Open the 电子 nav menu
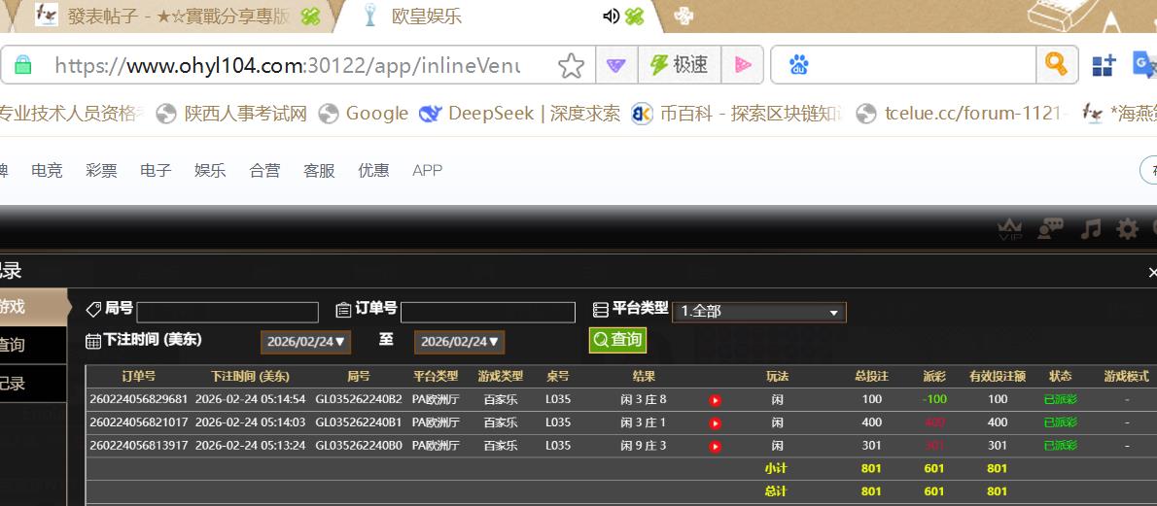Image resolution: width=1157 pixels, height=506 pixels. (x=156, y=171)
